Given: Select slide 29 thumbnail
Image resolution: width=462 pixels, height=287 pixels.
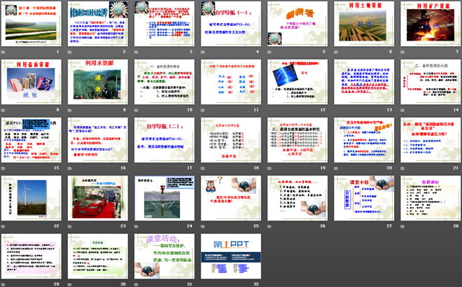Looking at the screenshot, I should click(31, 256).
